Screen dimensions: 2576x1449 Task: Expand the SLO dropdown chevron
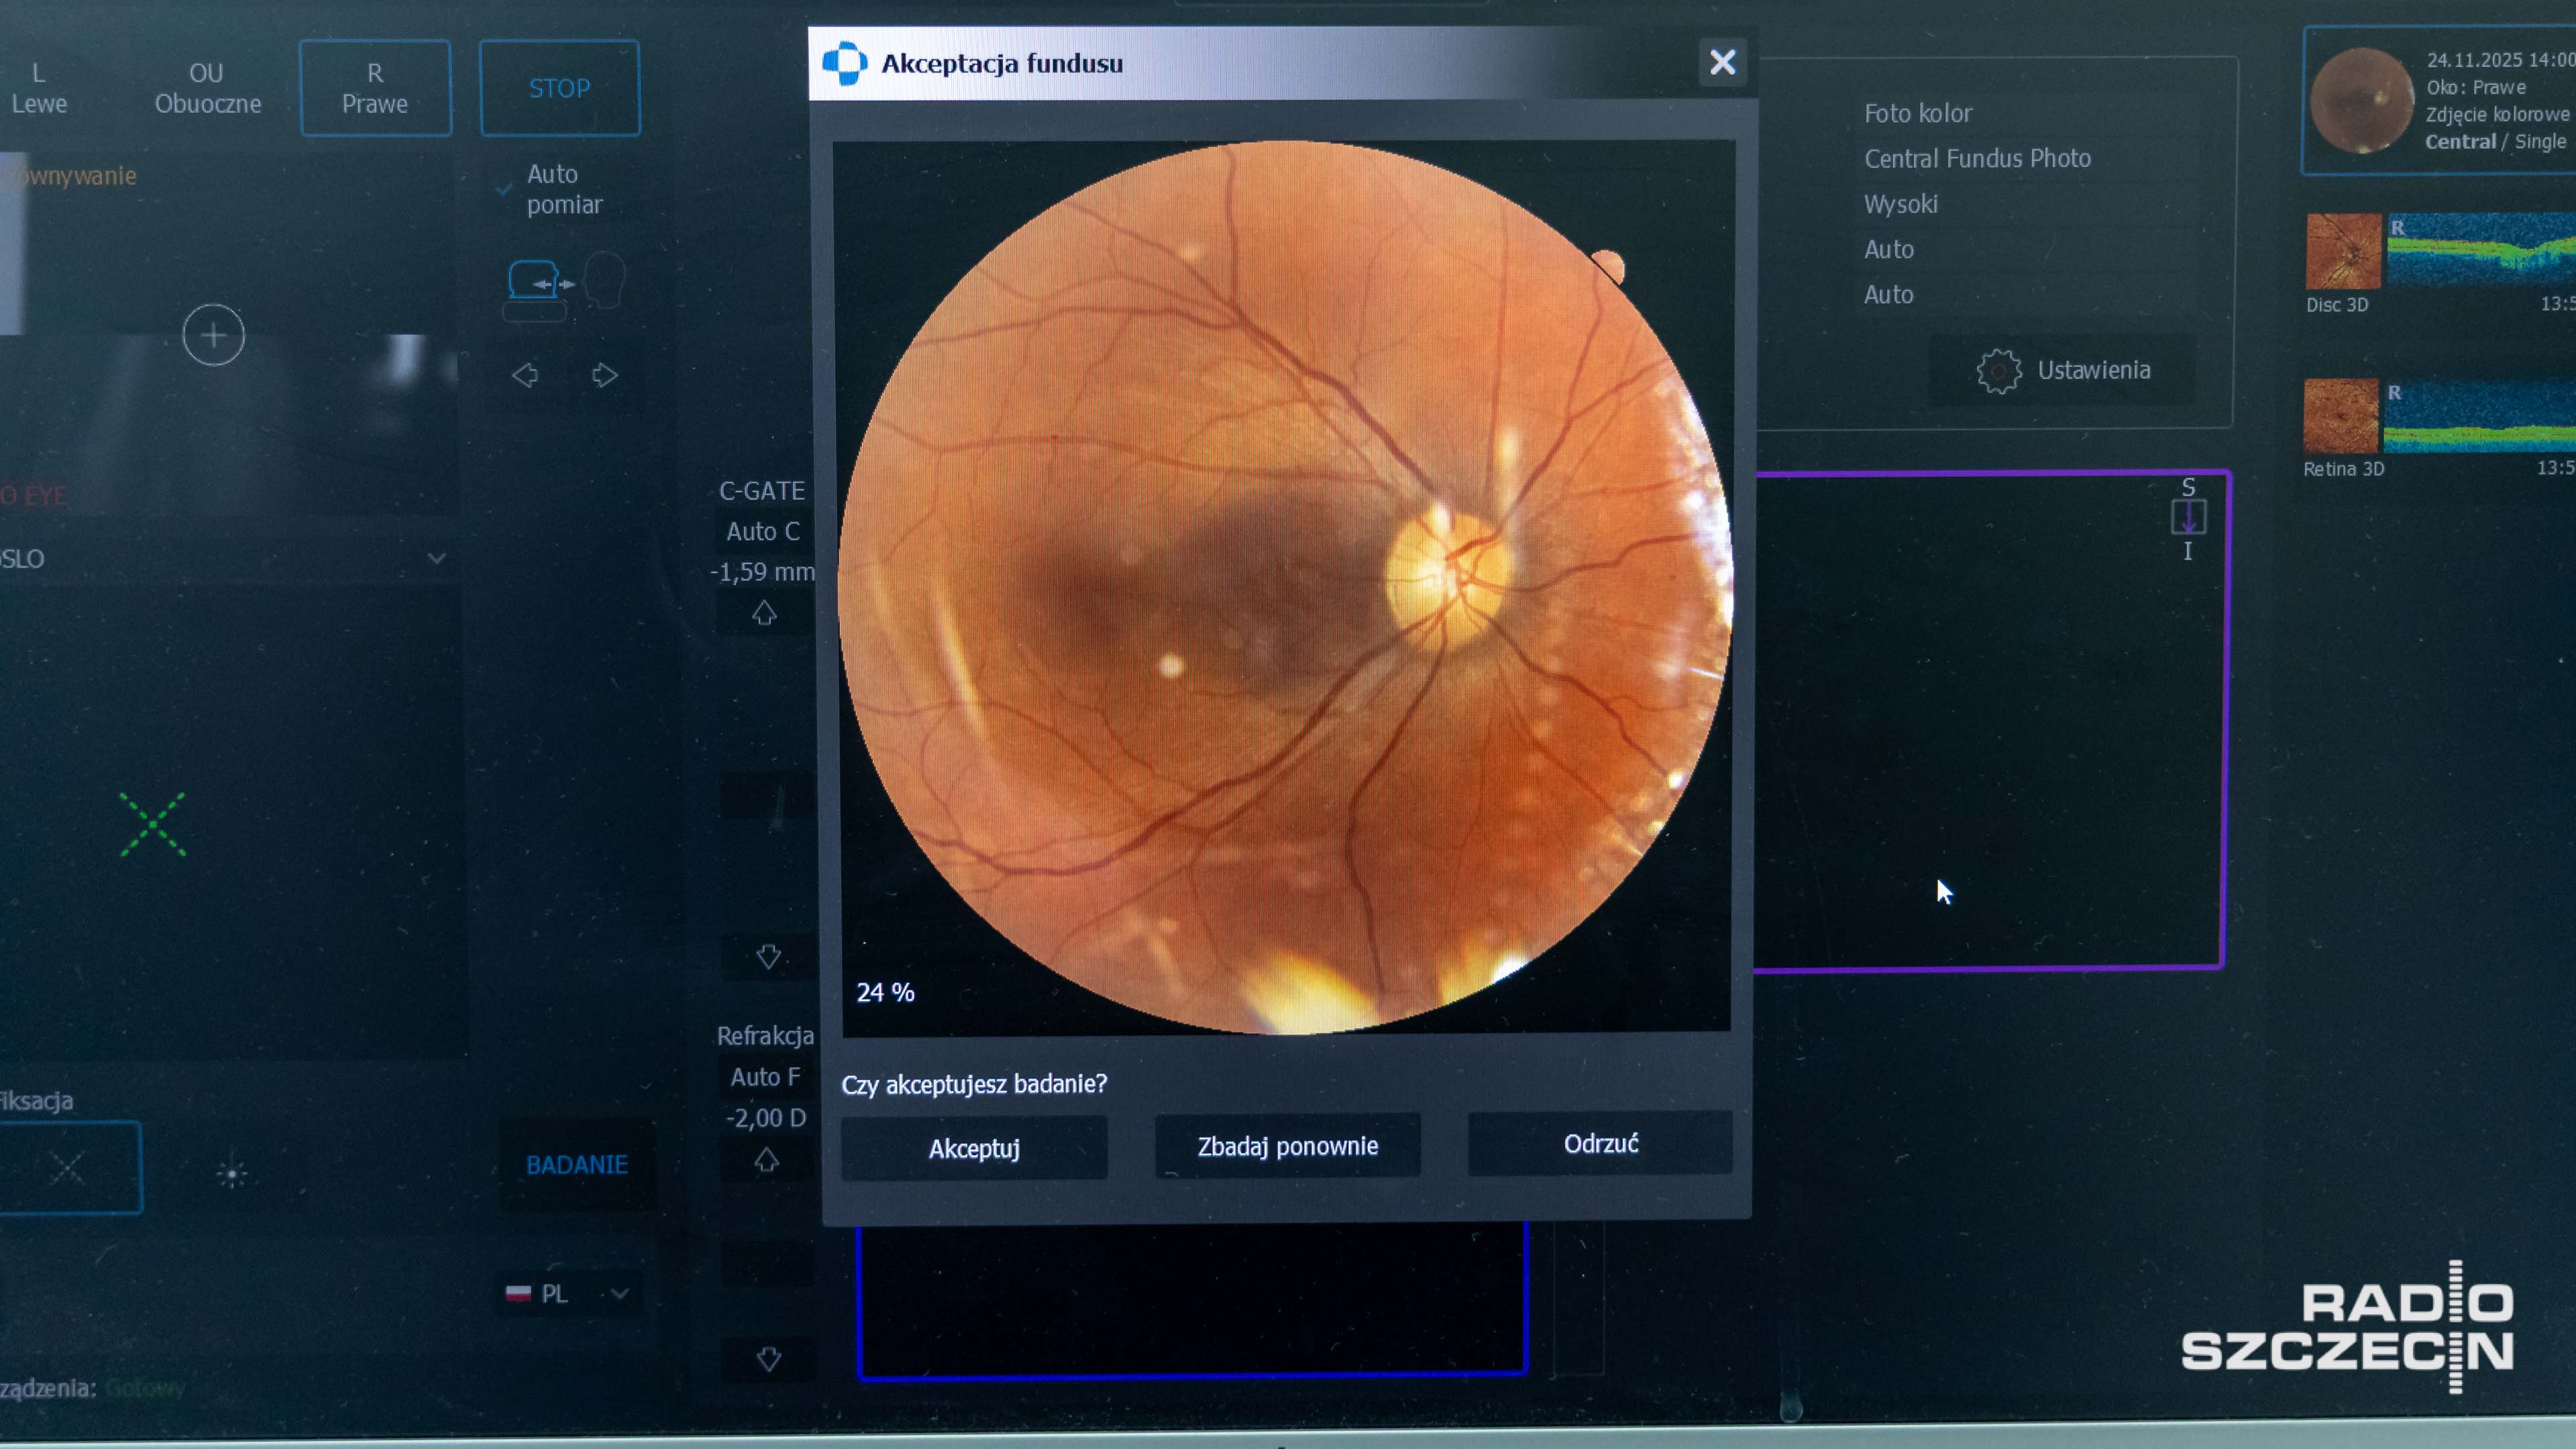[x=436, y=558]
